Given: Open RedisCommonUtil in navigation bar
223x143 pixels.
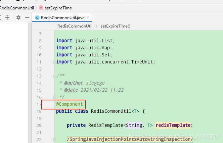Looking at the screenshot, I should [x=17, y=8].
